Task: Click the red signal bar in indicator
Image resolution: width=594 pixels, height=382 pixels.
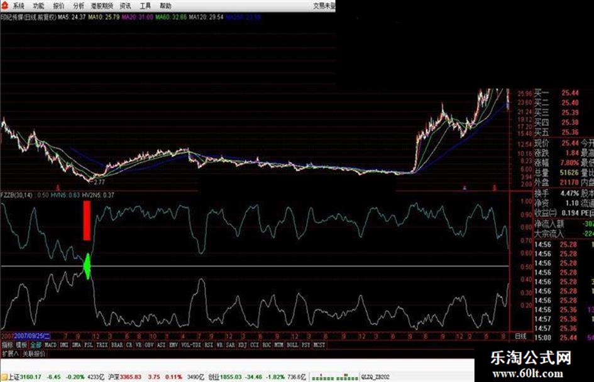Action: 87,221
